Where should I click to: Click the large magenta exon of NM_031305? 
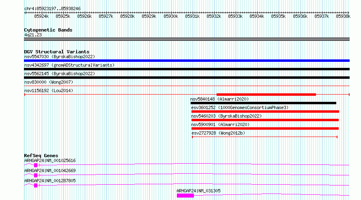pyautogui.click(x=185, y=196)
